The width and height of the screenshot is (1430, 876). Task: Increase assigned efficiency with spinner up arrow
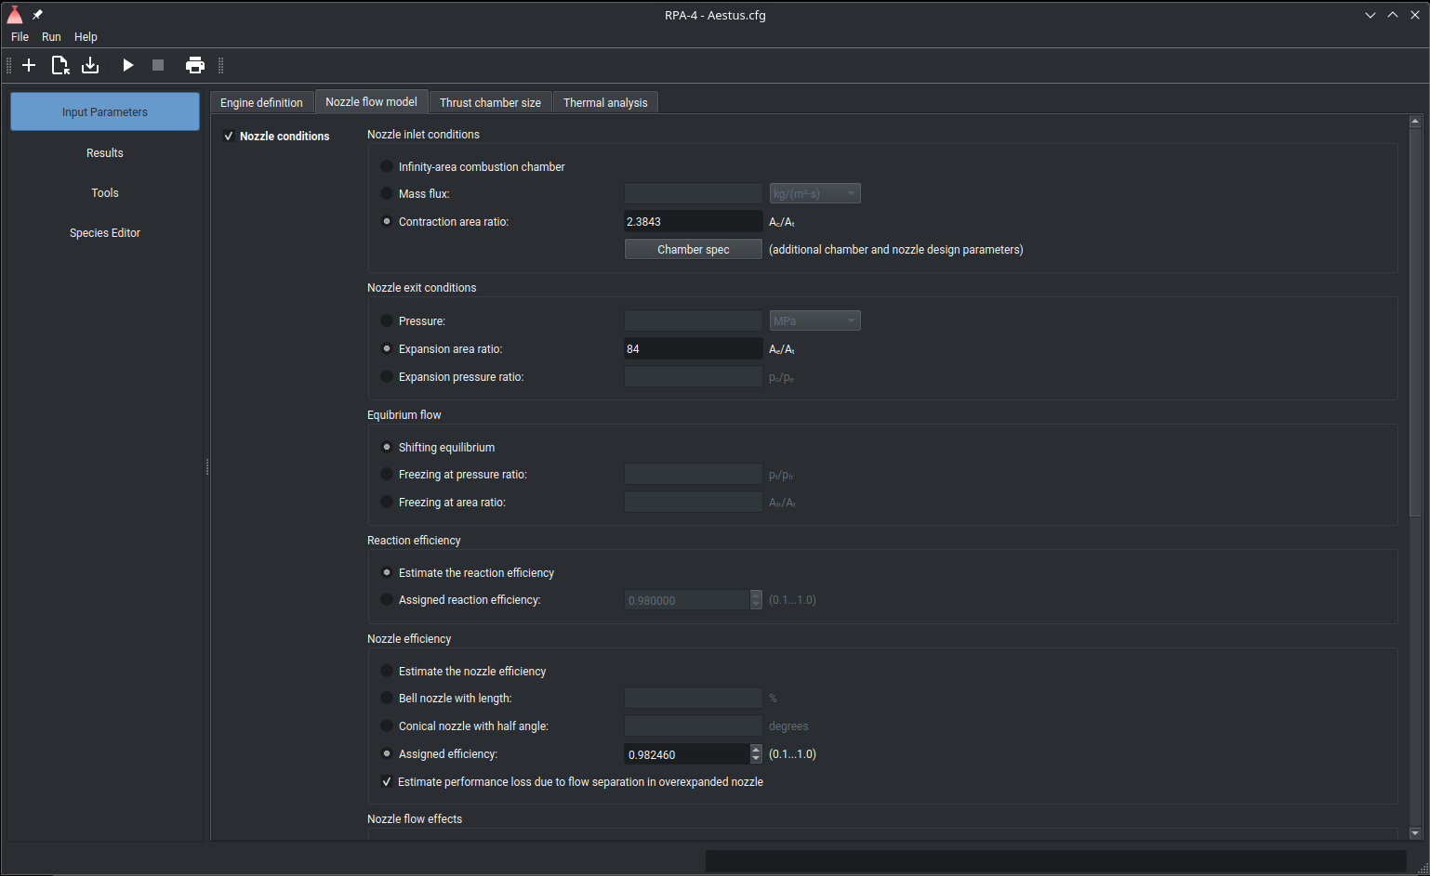(756, 750)
